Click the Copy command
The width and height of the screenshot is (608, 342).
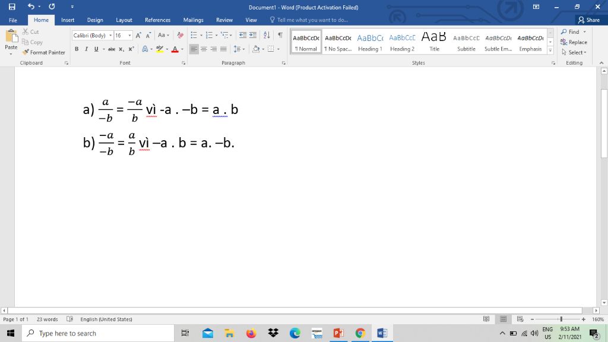click(x=32, y=42)
